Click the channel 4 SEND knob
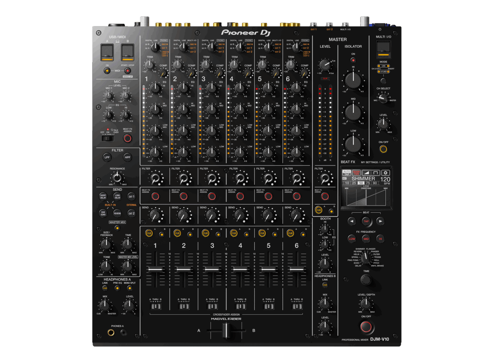 240,215
